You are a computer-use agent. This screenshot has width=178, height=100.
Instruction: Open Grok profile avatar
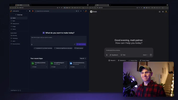pos(166,11)
